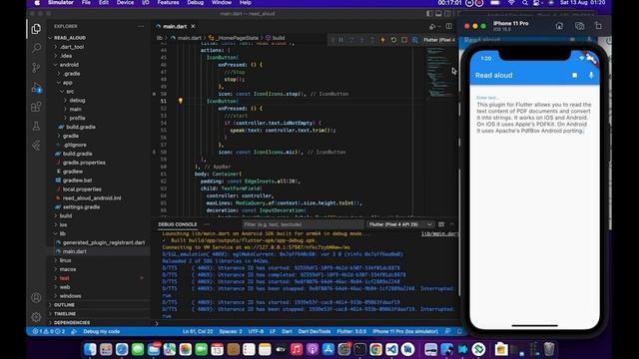Toggle the primary sidebar layout button
Screen dimensions: 639x359
(429, 13)
